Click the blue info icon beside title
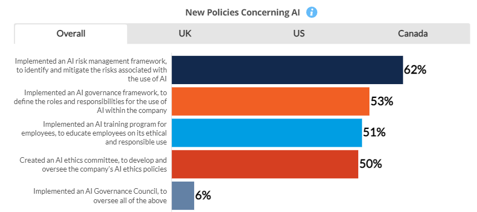The width and height of the screenshot is (477, 212). pos(312,12)
